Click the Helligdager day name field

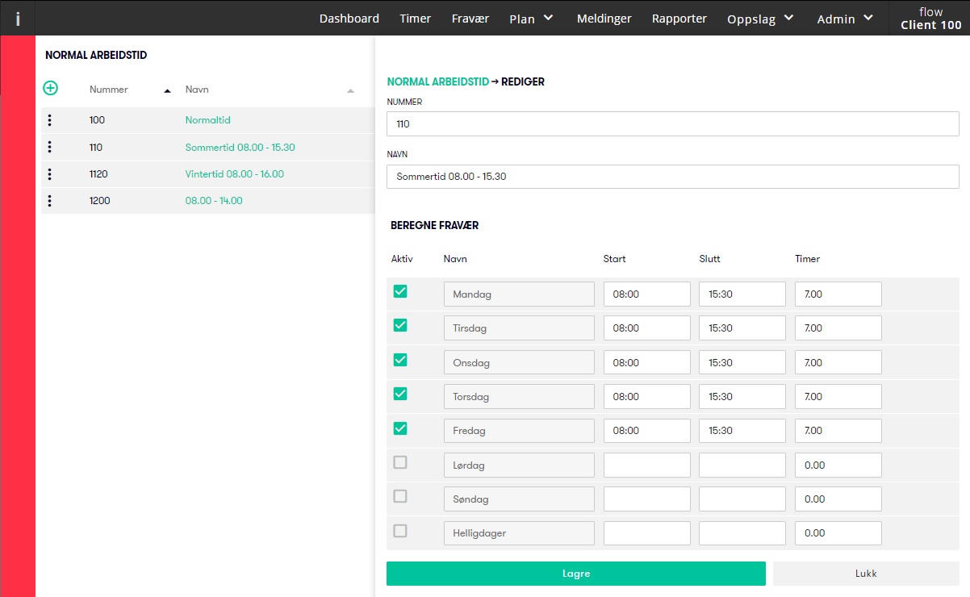[519, 533]
